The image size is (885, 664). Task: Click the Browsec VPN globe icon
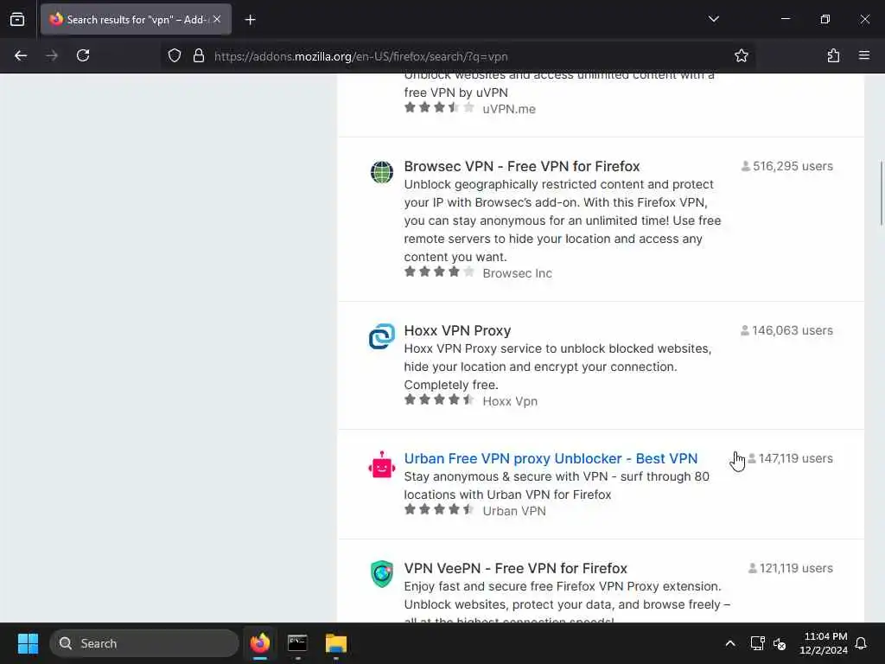(x=381, y=172)
